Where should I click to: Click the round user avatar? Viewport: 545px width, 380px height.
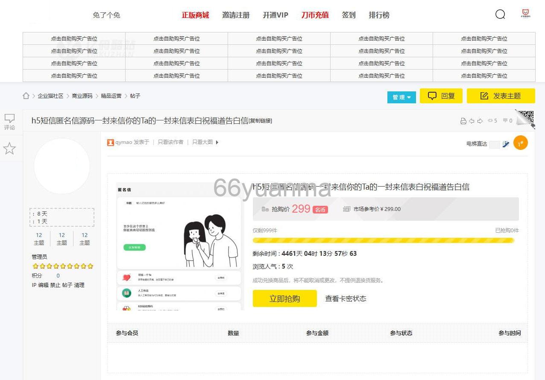[62, 166]
